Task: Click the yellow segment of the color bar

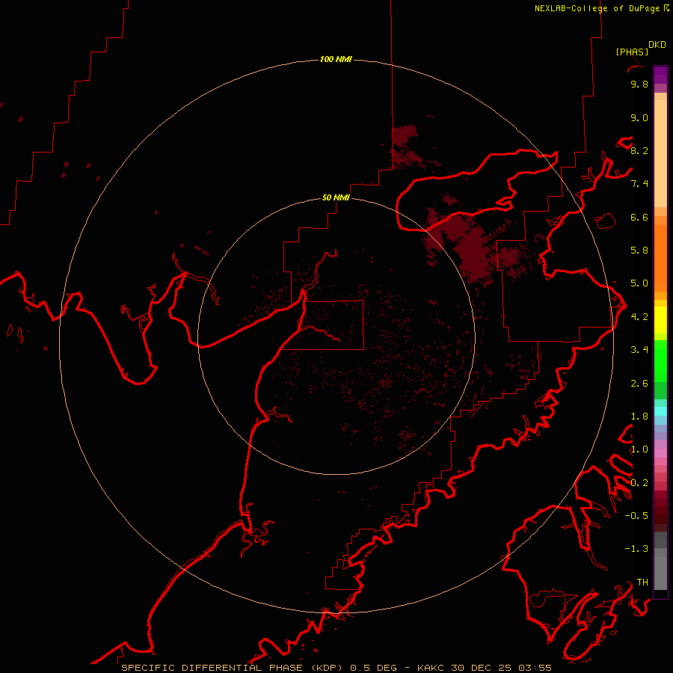Action: (x=660, y=320)
